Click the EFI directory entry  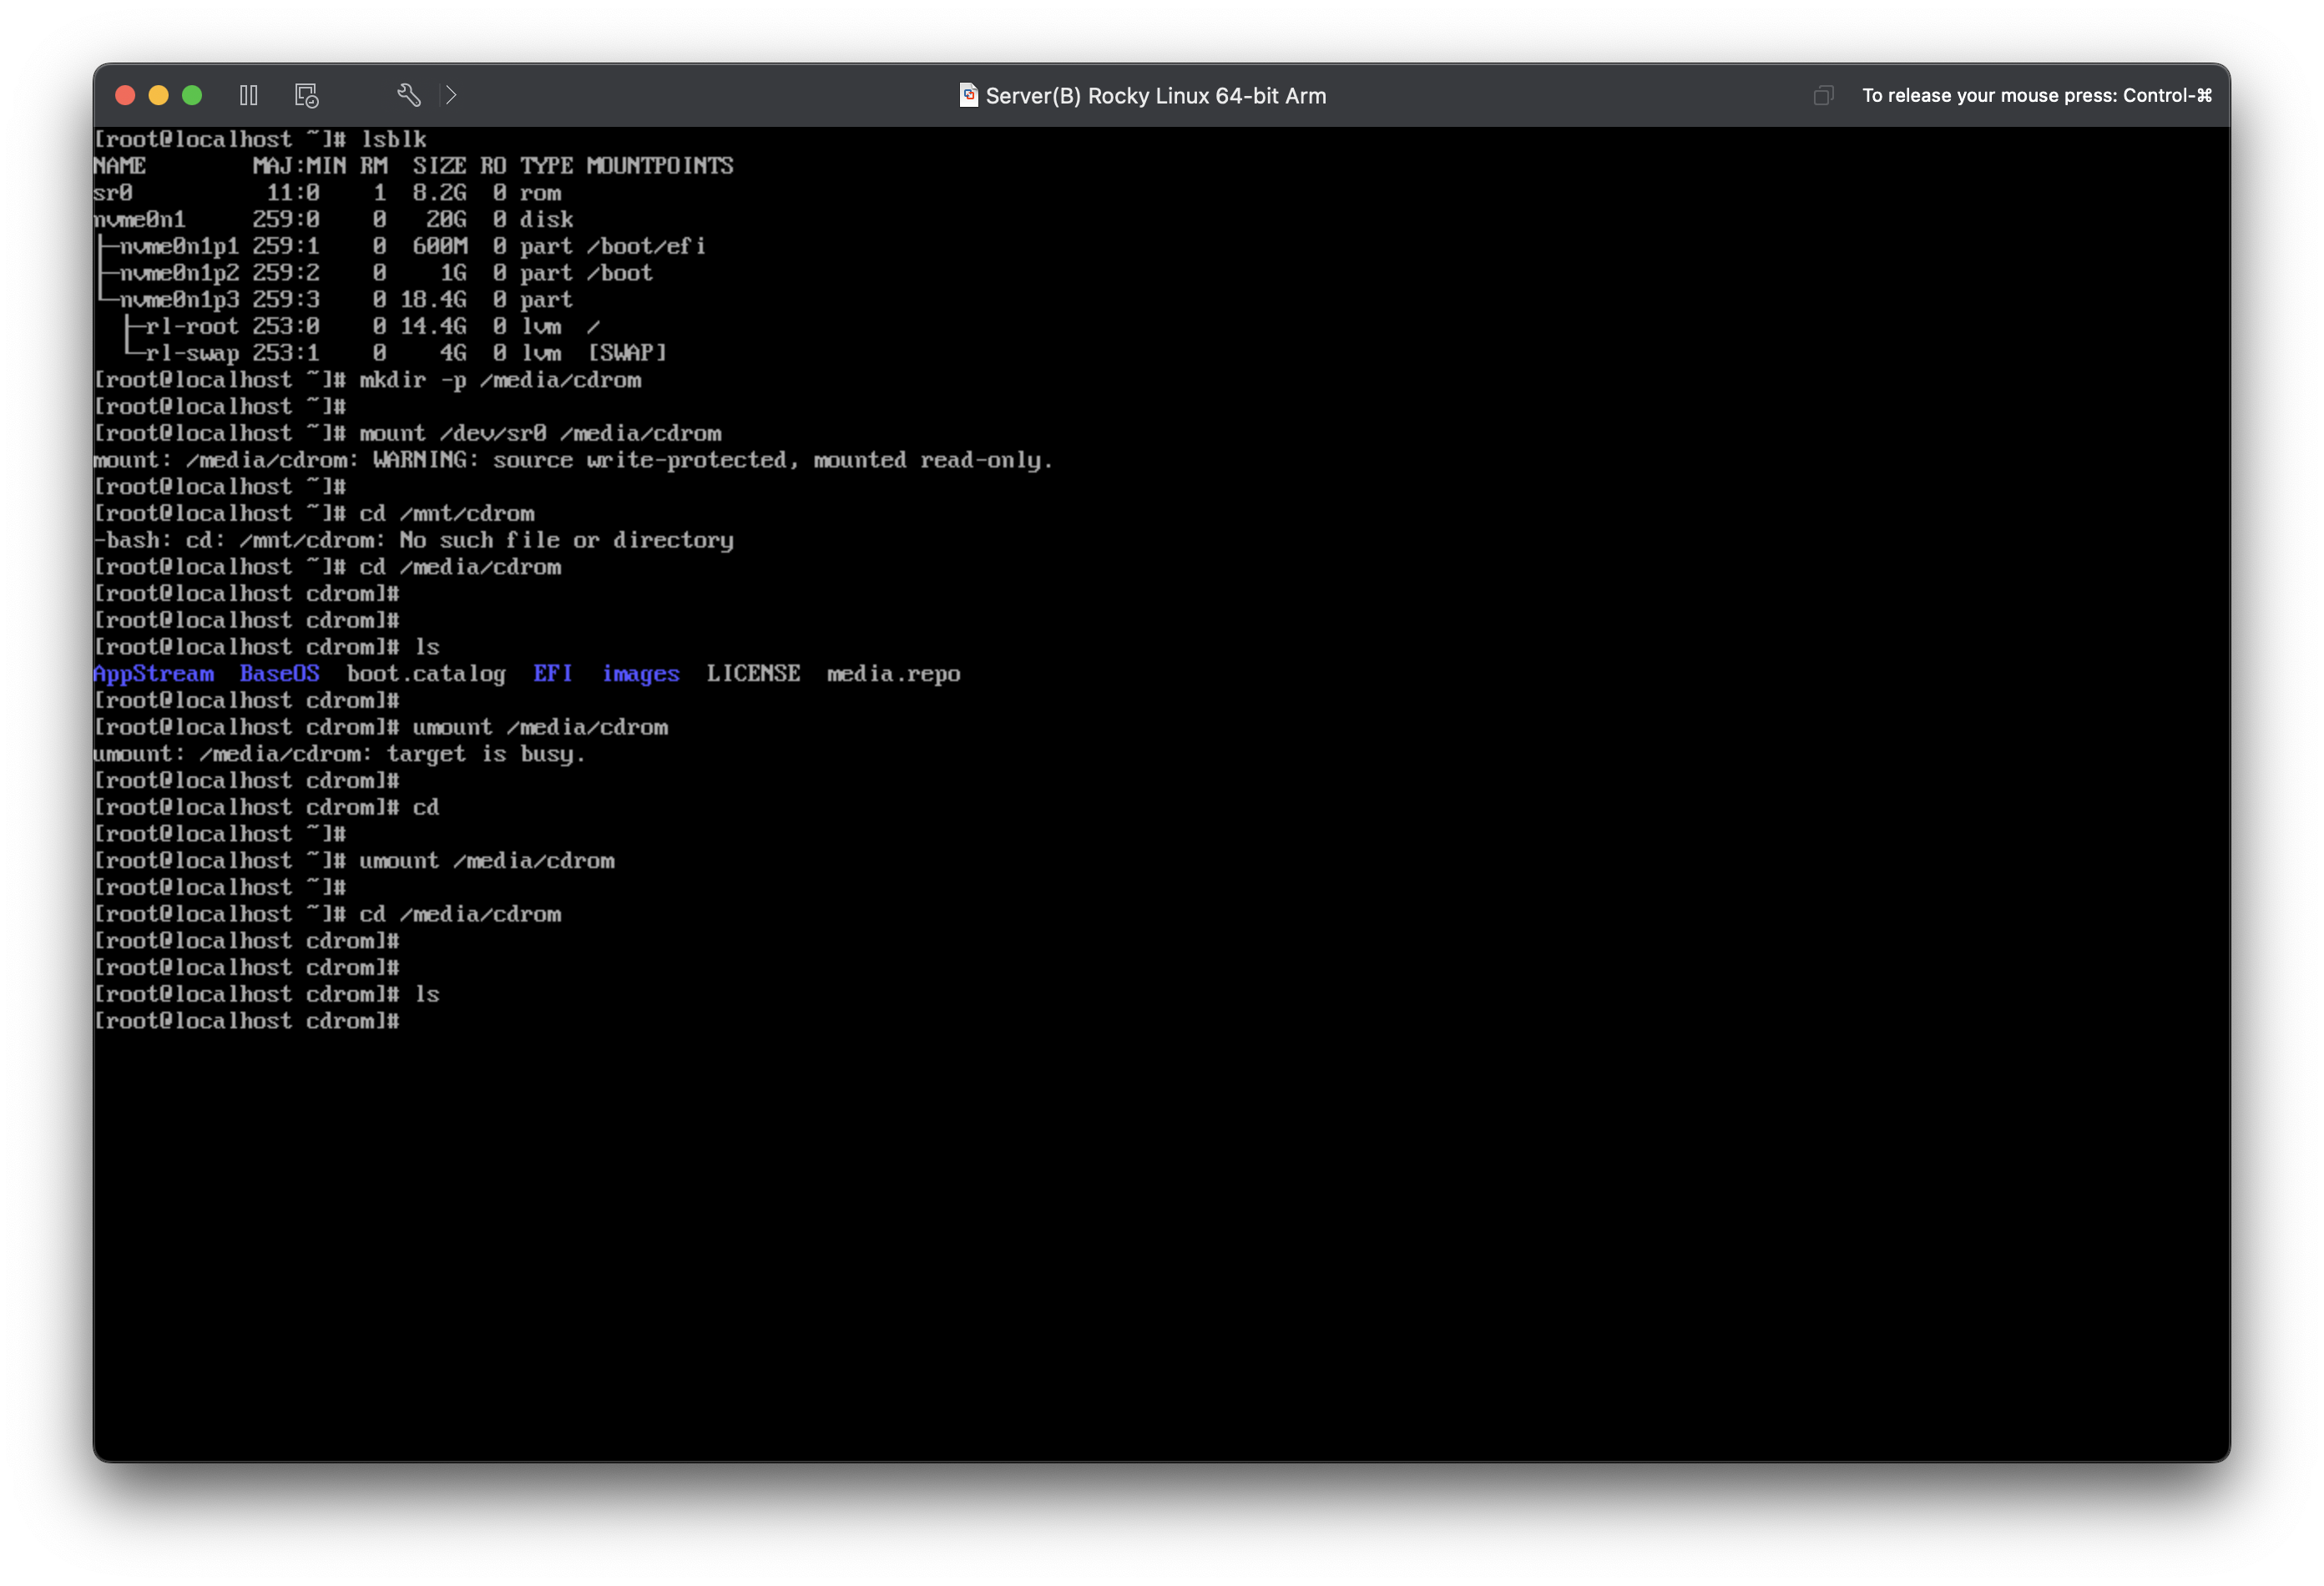click(552, 674)
